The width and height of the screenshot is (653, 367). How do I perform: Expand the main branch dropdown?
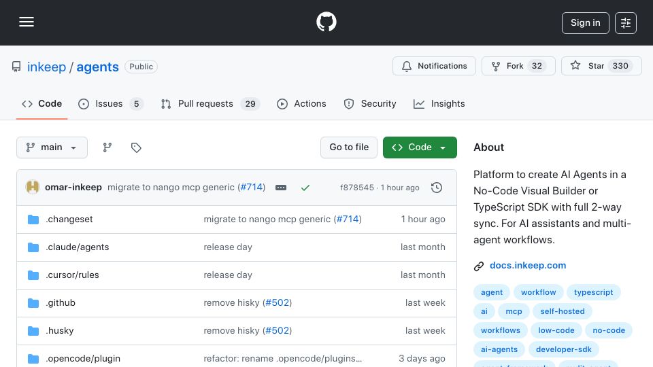pyautogui.click(x=52, y=147)
